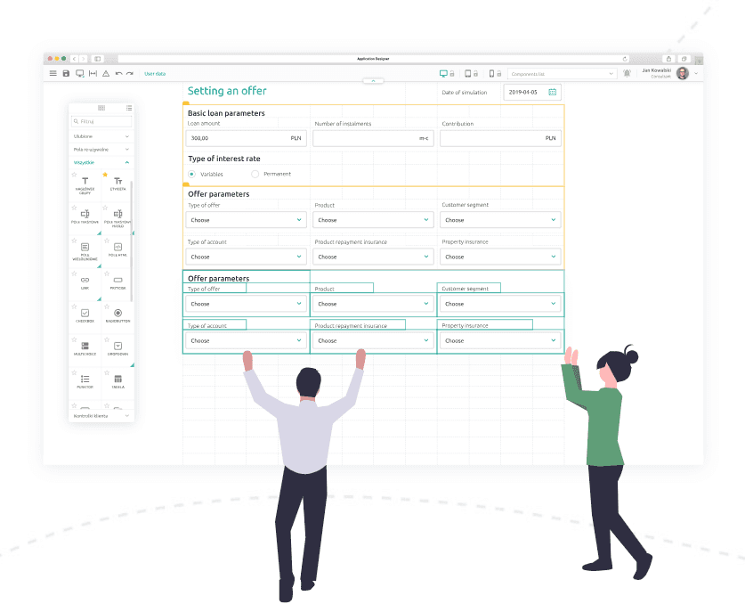Favorite the Checkbox component star
The height and width of the screenshot is (604, 745).
(x=74, y=306)
